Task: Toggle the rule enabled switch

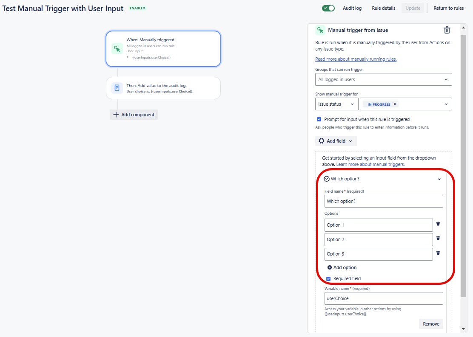Action: 328,8
